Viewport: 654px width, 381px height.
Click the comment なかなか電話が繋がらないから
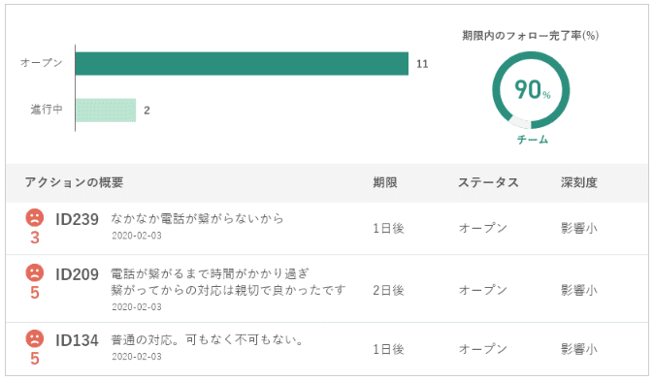(197, 218)
